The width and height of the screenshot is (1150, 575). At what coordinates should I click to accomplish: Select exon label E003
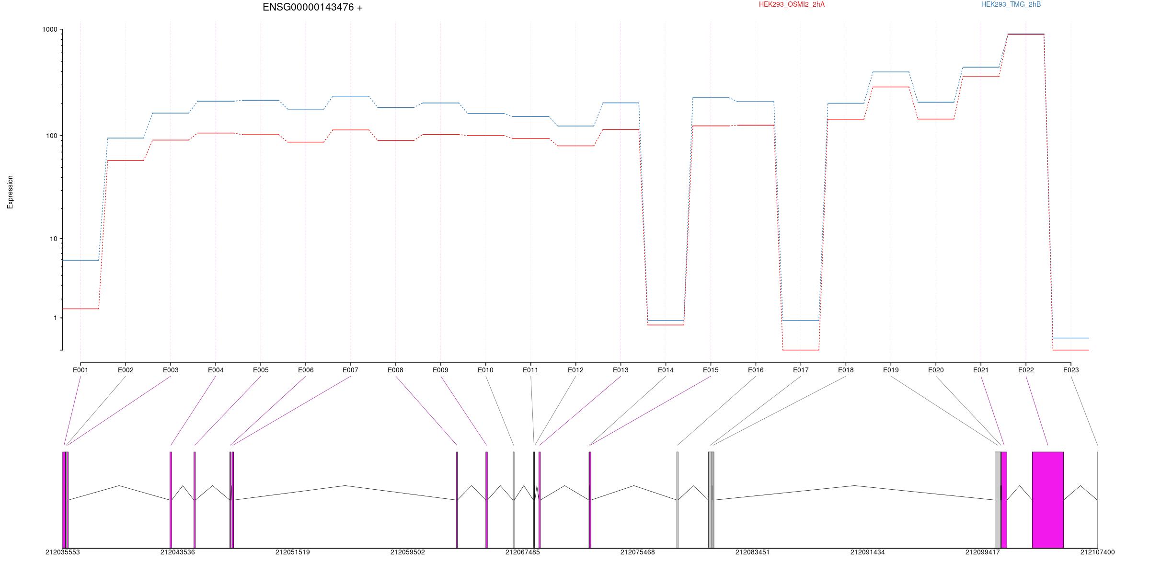(x=171, y=370)
